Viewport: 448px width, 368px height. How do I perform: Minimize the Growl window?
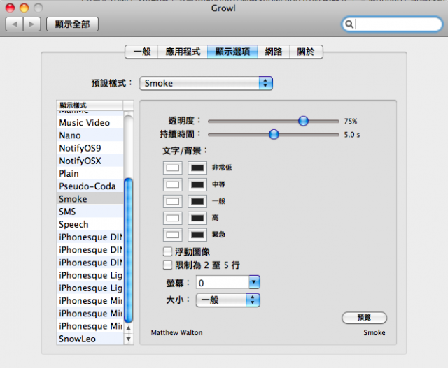tap(24, 8)
